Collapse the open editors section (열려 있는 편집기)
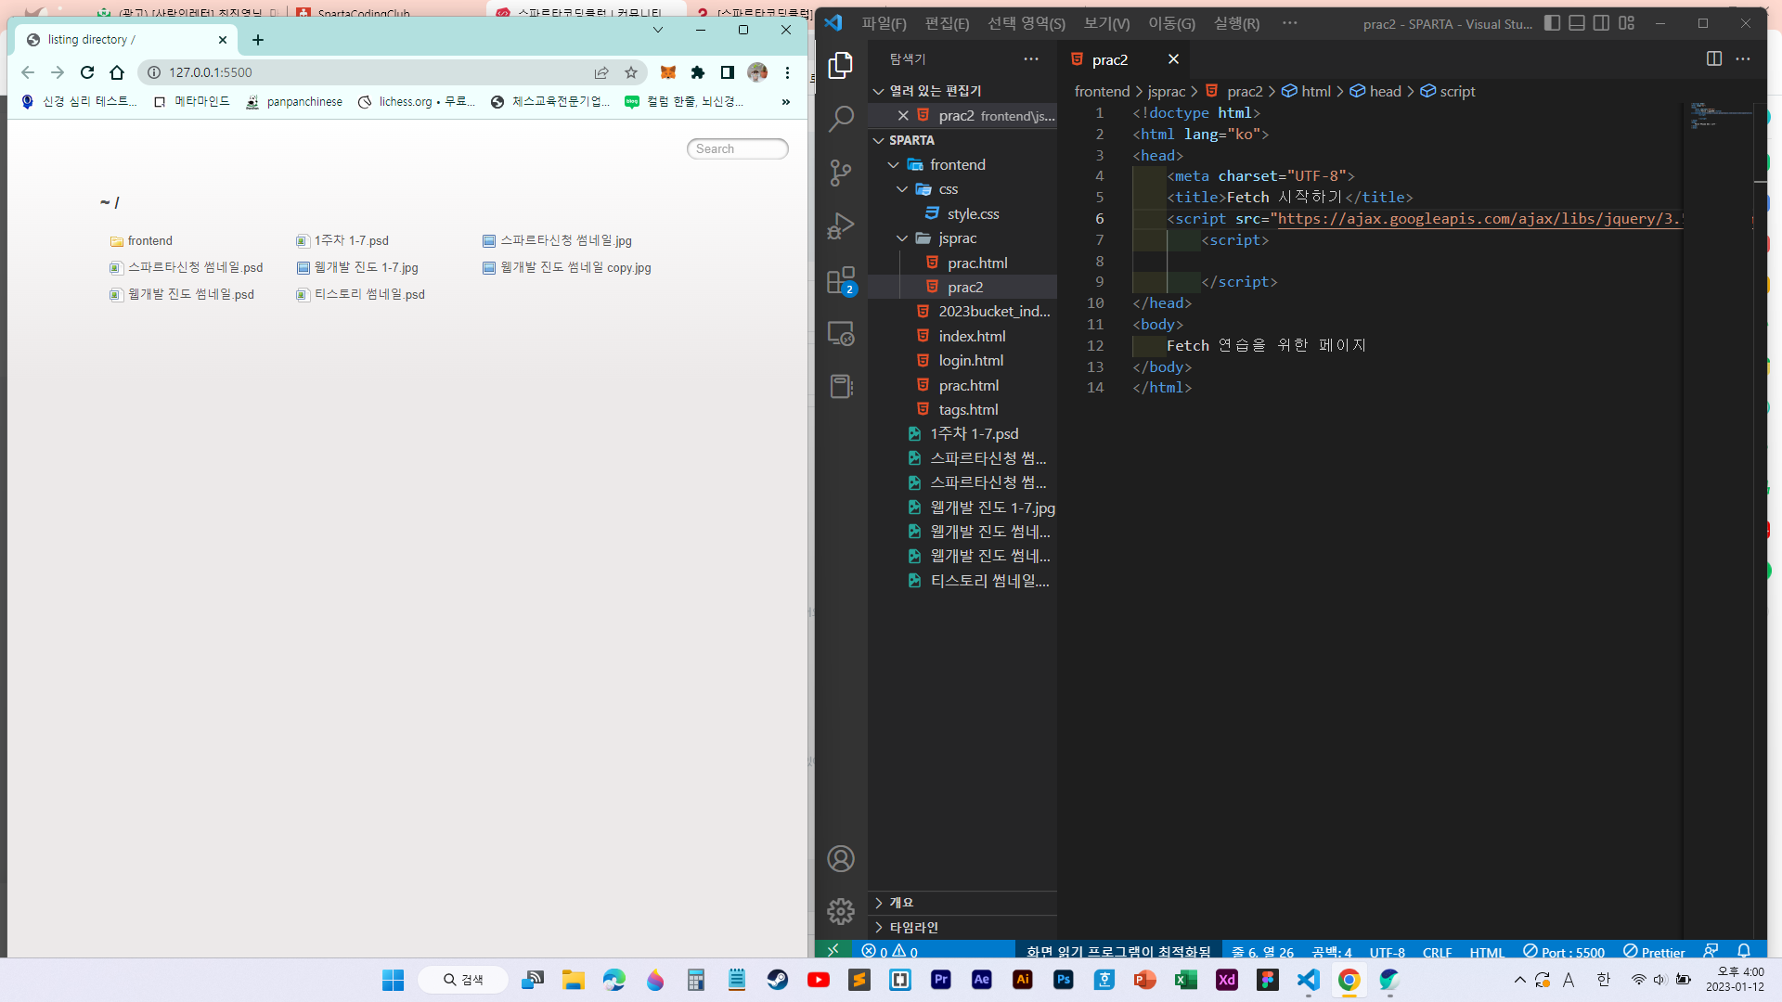This screenshot has height=1002, width=1782. click(x=962, y=90)
